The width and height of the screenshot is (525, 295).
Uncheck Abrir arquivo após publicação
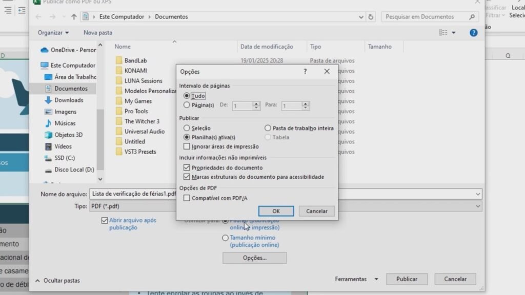105,221
